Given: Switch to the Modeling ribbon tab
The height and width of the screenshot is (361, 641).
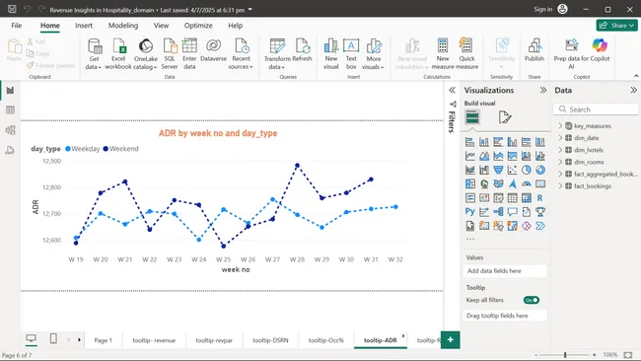Looking at the screenshot, I should coord(123,26).
